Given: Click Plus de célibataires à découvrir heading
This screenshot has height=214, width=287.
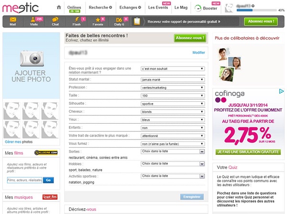Looking at the screenshot, I should tap(247, 38).
